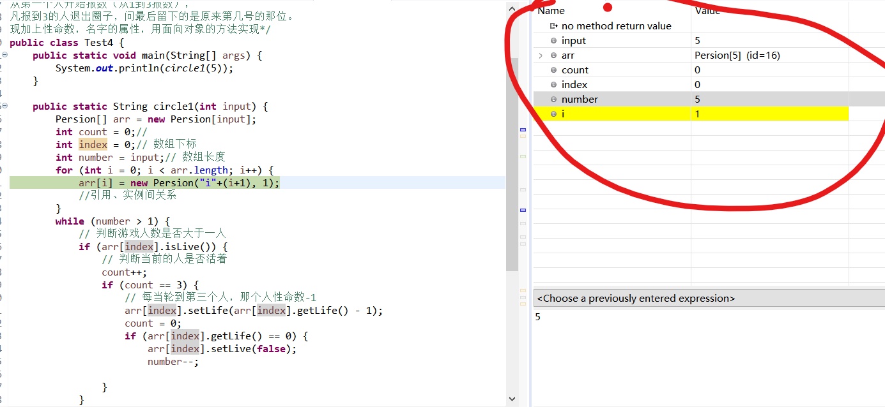Click the local variable icon beside input
Viewport: 885px width, 407px height.
553,41
